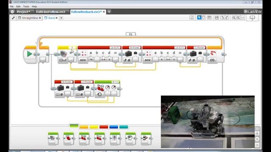This screenshot has width=271, height=152.
Task: Pick the Display block from palette
Action: tap(115, 138)
